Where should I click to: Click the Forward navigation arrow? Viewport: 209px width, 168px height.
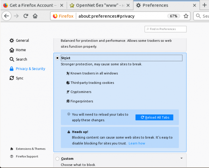[x=17, y=16]
